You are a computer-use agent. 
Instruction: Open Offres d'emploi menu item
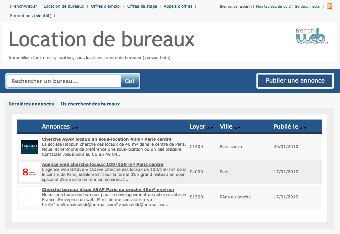coord(106,6)
